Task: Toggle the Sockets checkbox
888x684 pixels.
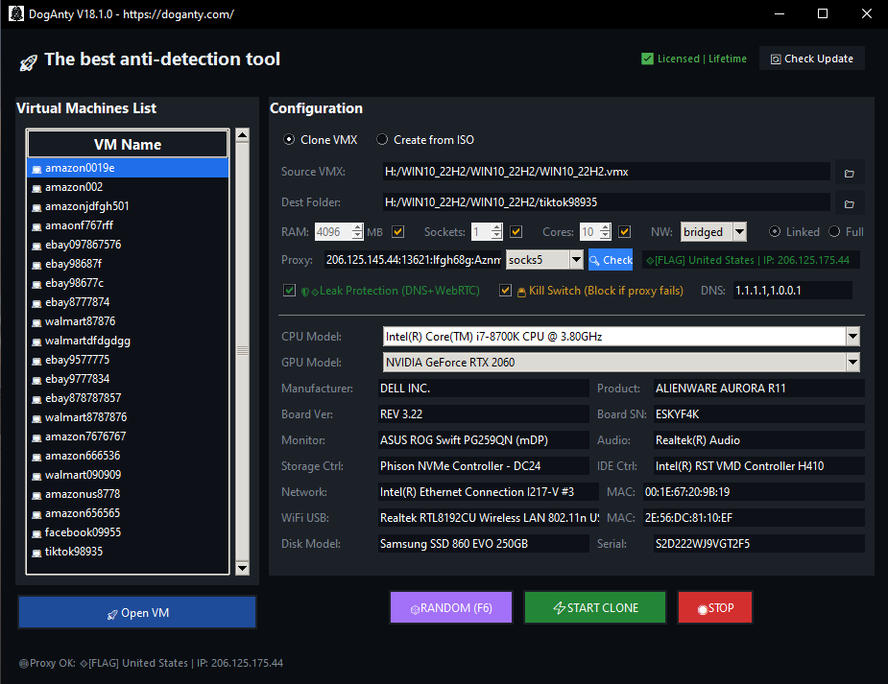Action: click(516, 231)
